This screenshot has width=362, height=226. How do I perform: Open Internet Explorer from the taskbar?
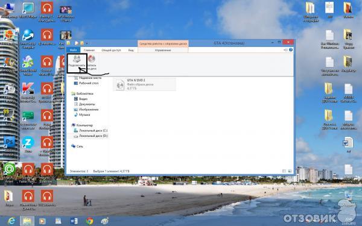pyautogui.click(x=11, y=221)
